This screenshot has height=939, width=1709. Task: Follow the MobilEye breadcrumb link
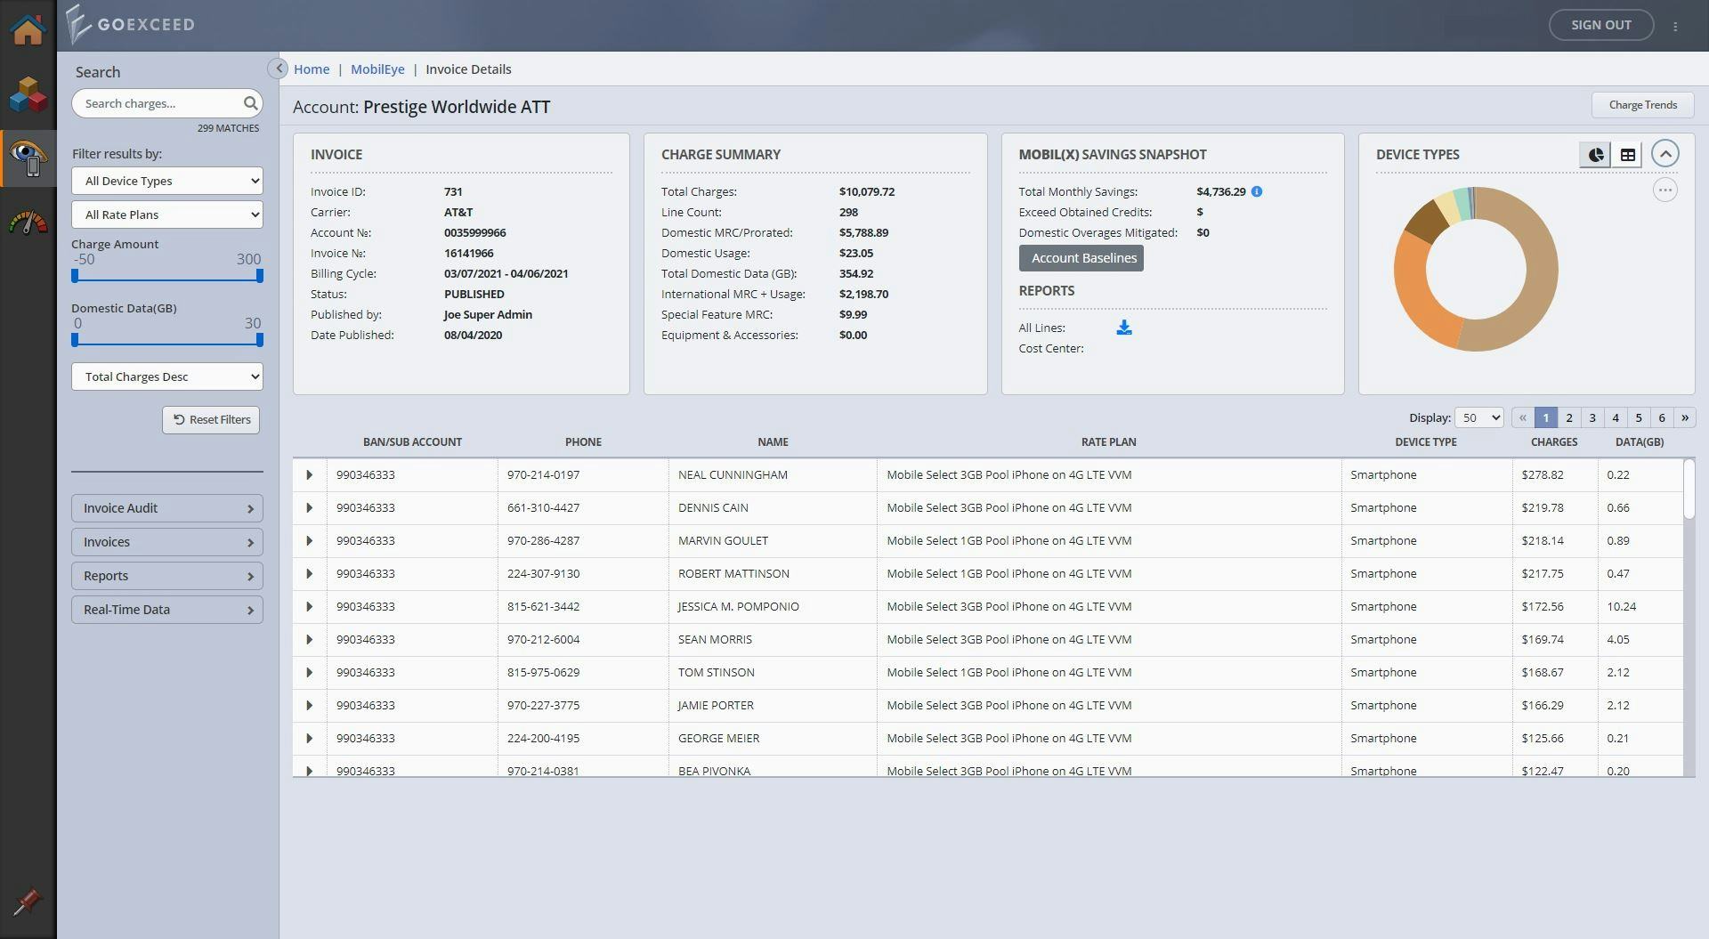coord(377,69)
